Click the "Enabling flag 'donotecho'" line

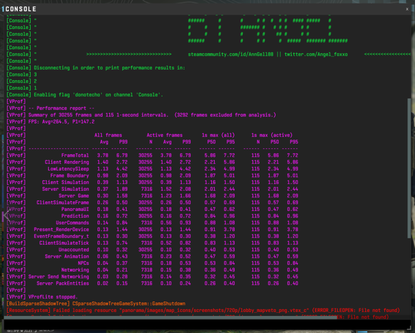click(85, 95)
